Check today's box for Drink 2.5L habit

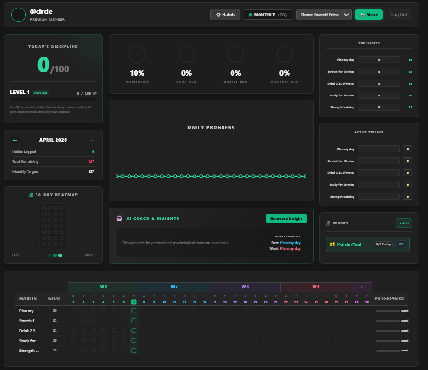[134, 331]
